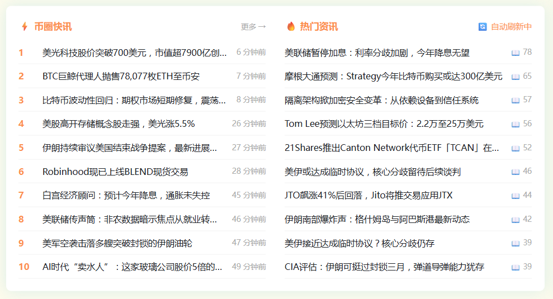This screenshot has width=553, height=299.
Task: Click rank number 3 in flash list
Action: [21, 101]
